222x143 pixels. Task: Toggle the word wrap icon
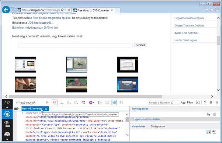(107, 102)
